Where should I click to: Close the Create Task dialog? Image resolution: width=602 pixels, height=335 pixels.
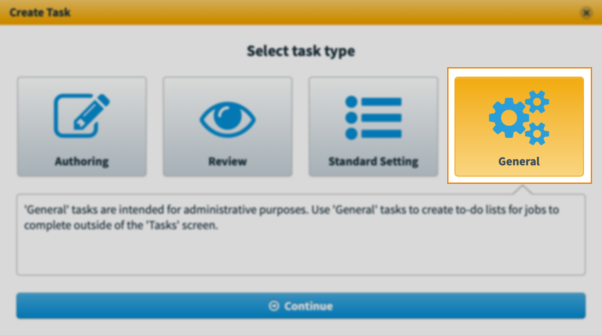pyautogui.click(x=586, y=13)
